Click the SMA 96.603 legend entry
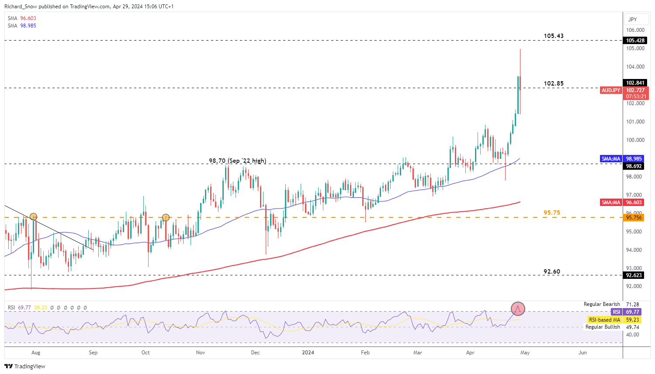Image resolution: width=655 pixels, height=374 pixels. (x=22, y=18)
